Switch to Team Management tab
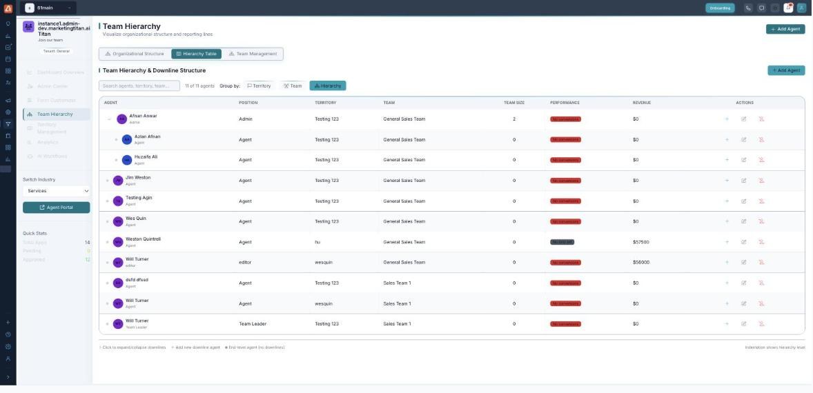Viewport: 813px width, 393px height. pos(253,54)
